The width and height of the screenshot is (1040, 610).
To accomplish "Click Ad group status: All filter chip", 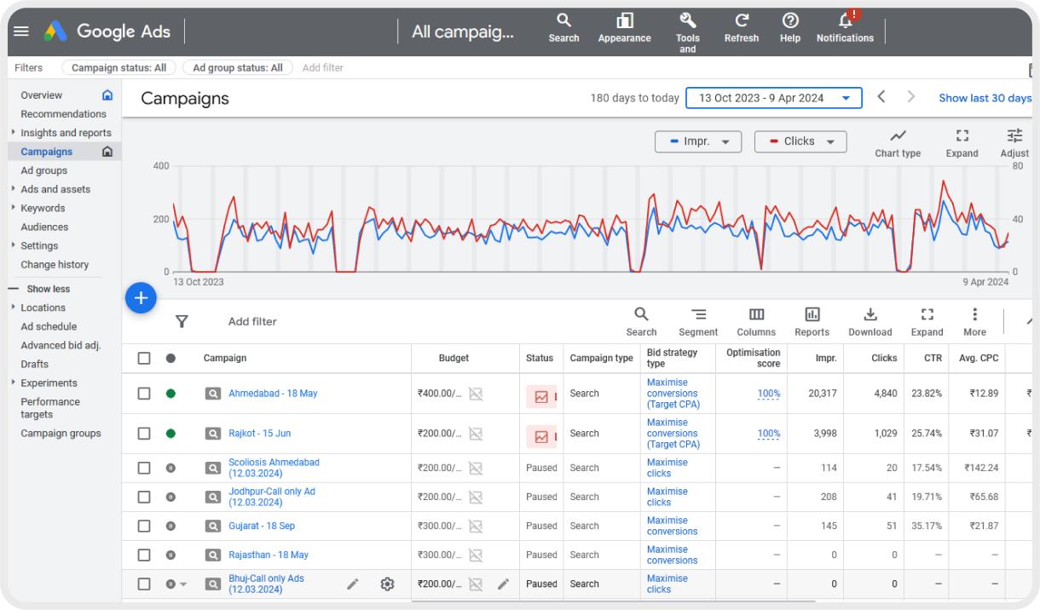I will (238, 67).
